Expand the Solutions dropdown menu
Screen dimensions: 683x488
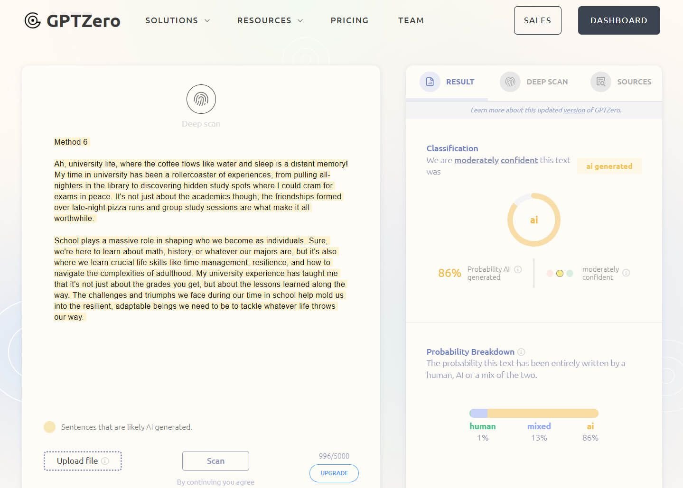point(177,20)
